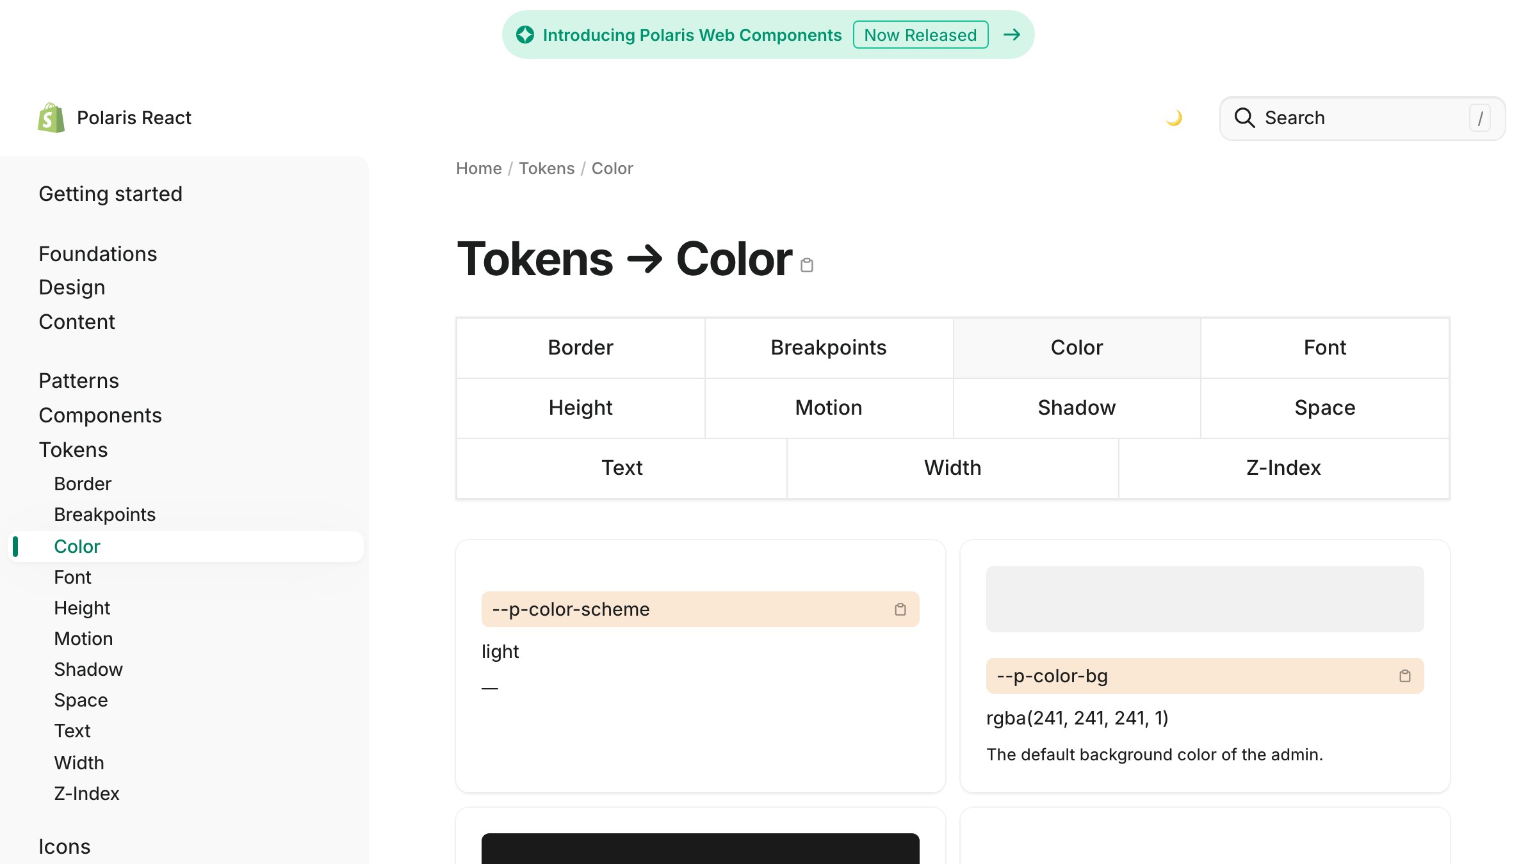
Task: Switch to the Width token tab
Action: (x=953, y=468)
